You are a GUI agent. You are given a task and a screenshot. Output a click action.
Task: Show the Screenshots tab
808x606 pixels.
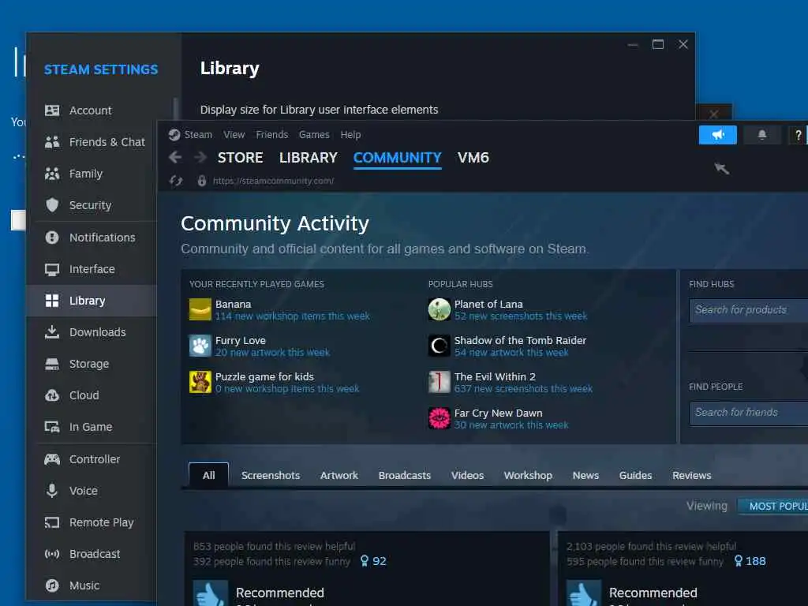tap(271, 475)
